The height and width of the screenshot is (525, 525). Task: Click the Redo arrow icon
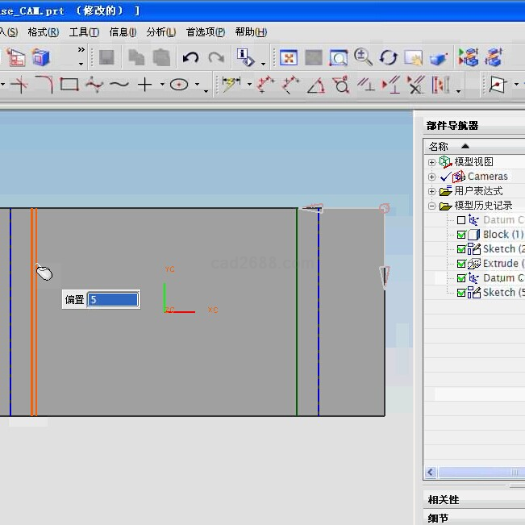(x=216, y=57)
